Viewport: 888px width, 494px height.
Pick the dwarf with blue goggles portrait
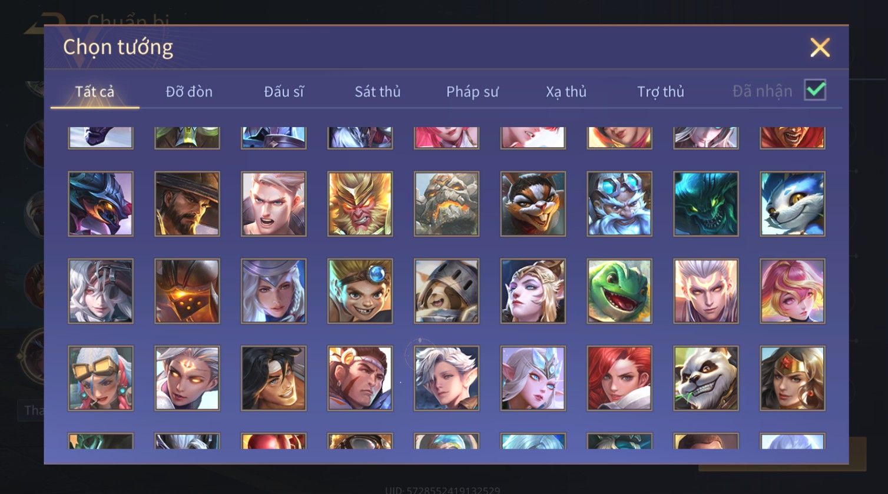click(x=619, y=204)
